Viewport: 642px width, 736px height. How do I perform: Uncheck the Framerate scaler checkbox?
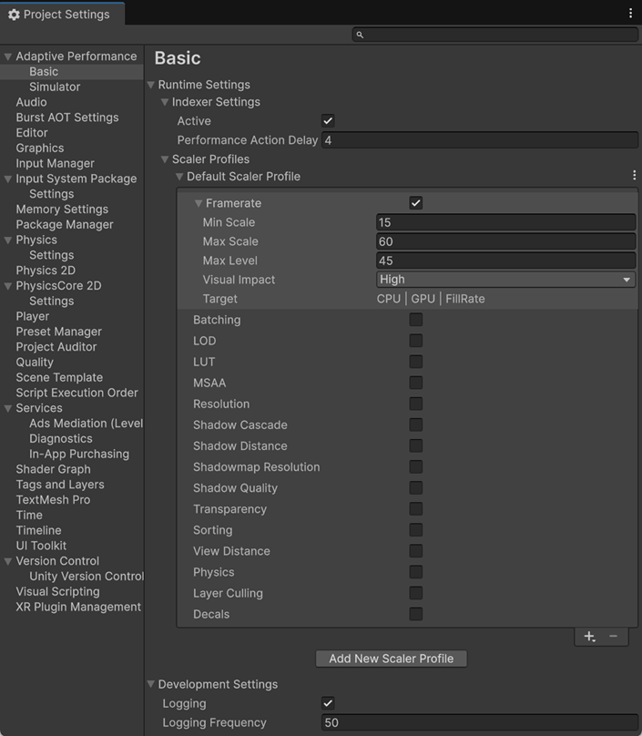416,202
